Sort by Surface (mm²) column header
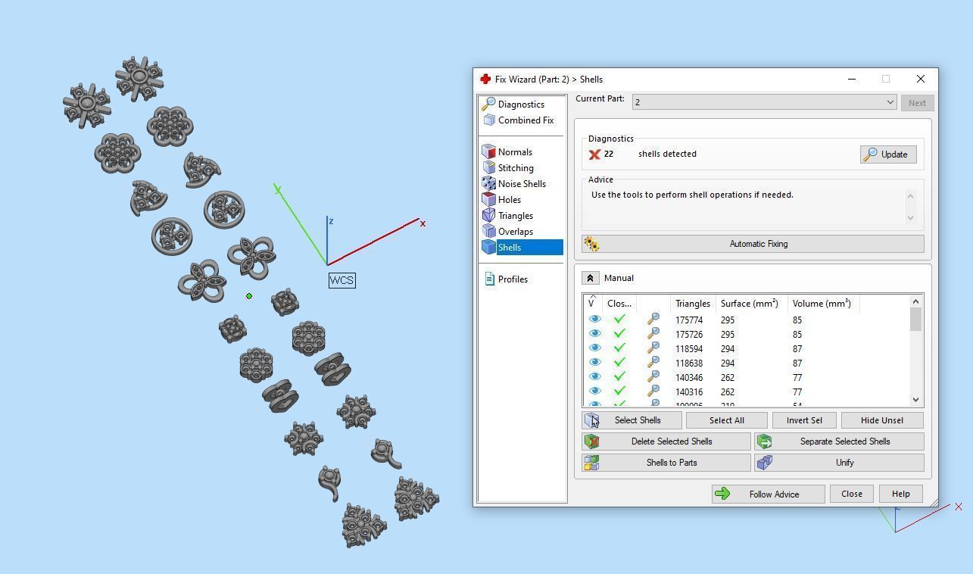 point(750,303)
